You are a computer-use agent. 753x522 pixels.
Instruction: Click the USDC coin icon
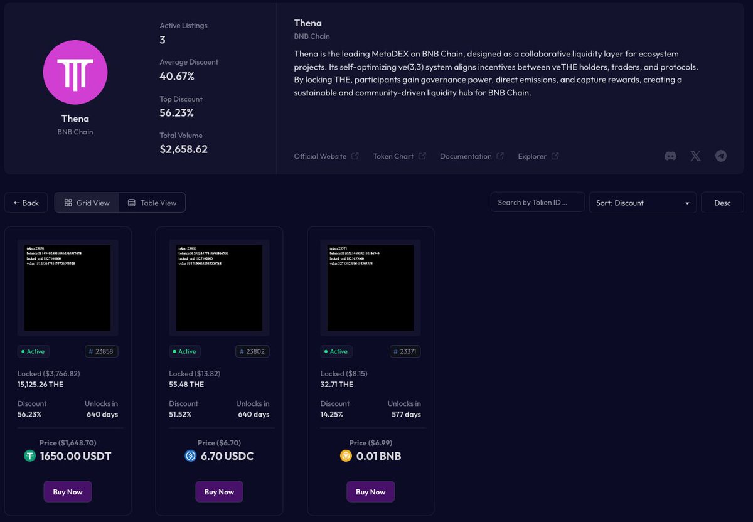191,456
